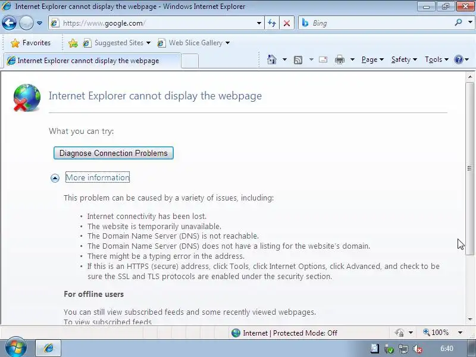Click the Read Mail envelope icon
This screenshot has height=357, width=476.
[323, 59]
